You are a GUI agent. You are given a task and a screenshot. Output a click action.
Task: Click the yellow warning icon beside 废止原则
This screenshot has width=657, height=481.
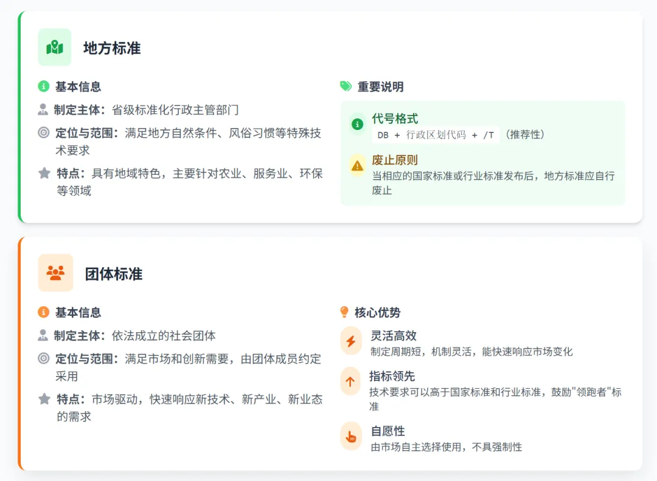pos(357,165)
